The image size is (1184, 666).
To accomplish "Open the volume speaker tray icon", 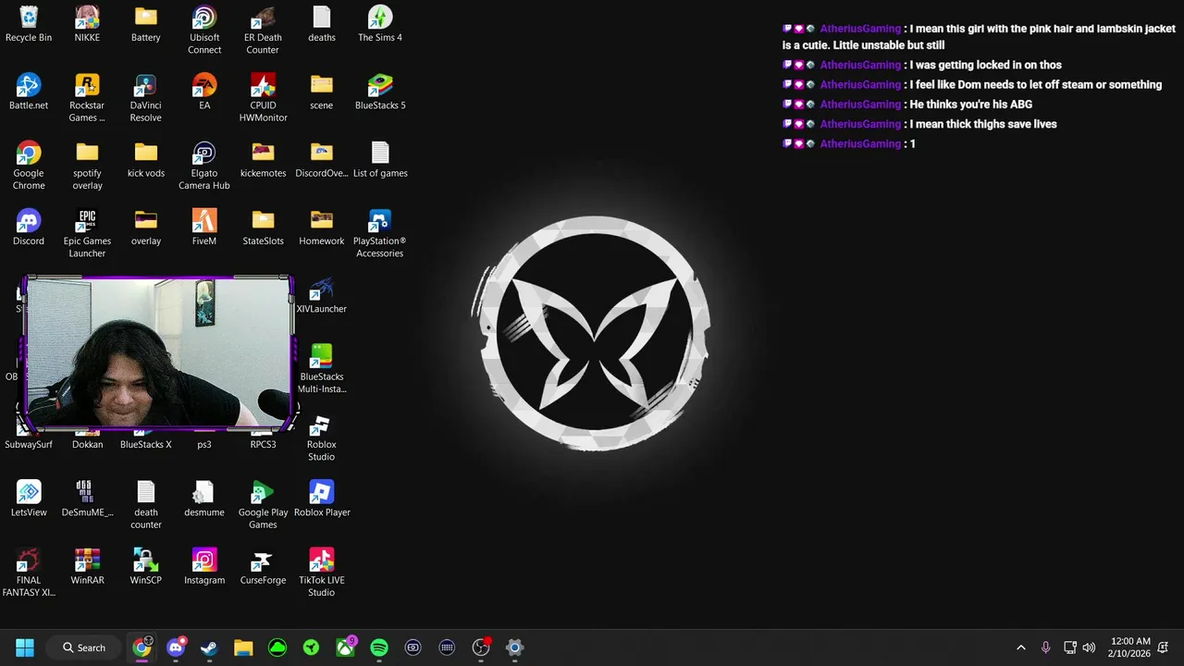I will point(1089,647).
